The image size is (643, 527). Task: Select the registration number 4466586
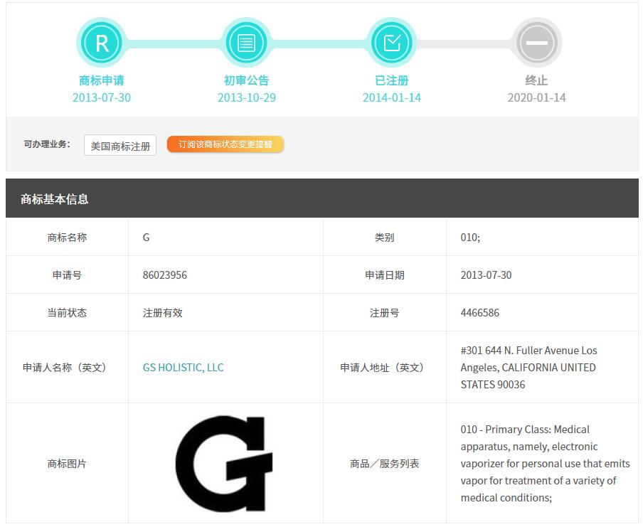480,313
